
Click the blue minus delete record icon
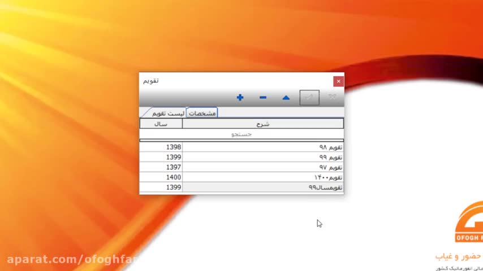[263, 98]
